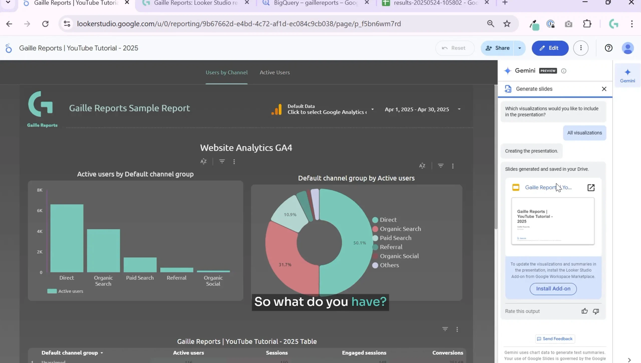Click the Send Feedback button
This screenshot has width=641, height=363.
click(555, 339)
